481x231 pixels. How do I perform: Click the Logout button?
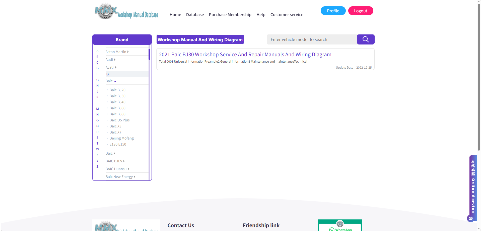click(361, 11)
